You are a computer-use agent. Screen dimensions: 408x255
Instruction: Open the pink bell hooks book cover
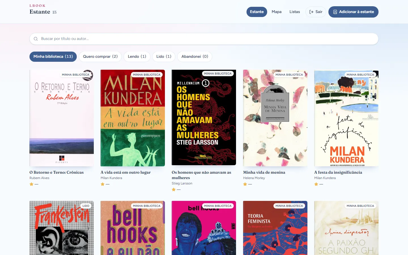pos(204,228)
